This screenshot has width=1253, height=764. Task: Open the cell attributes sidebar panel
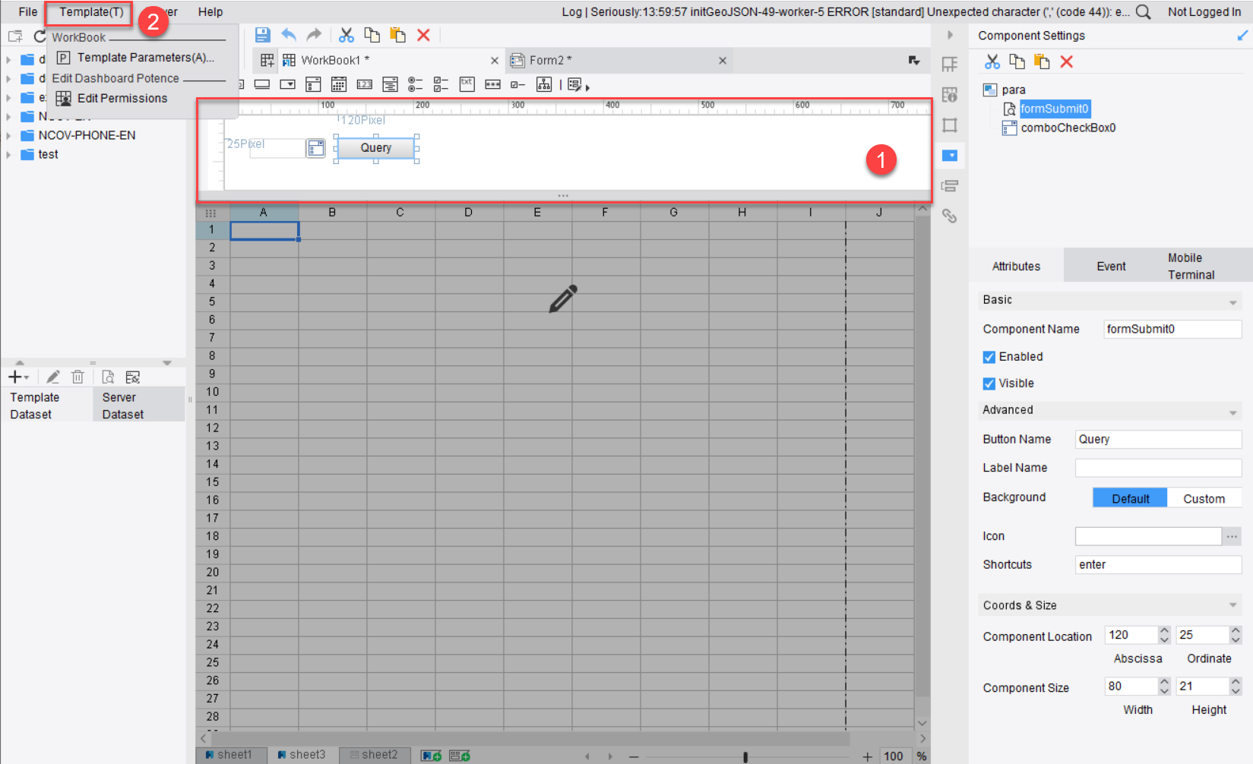point(950,95)
